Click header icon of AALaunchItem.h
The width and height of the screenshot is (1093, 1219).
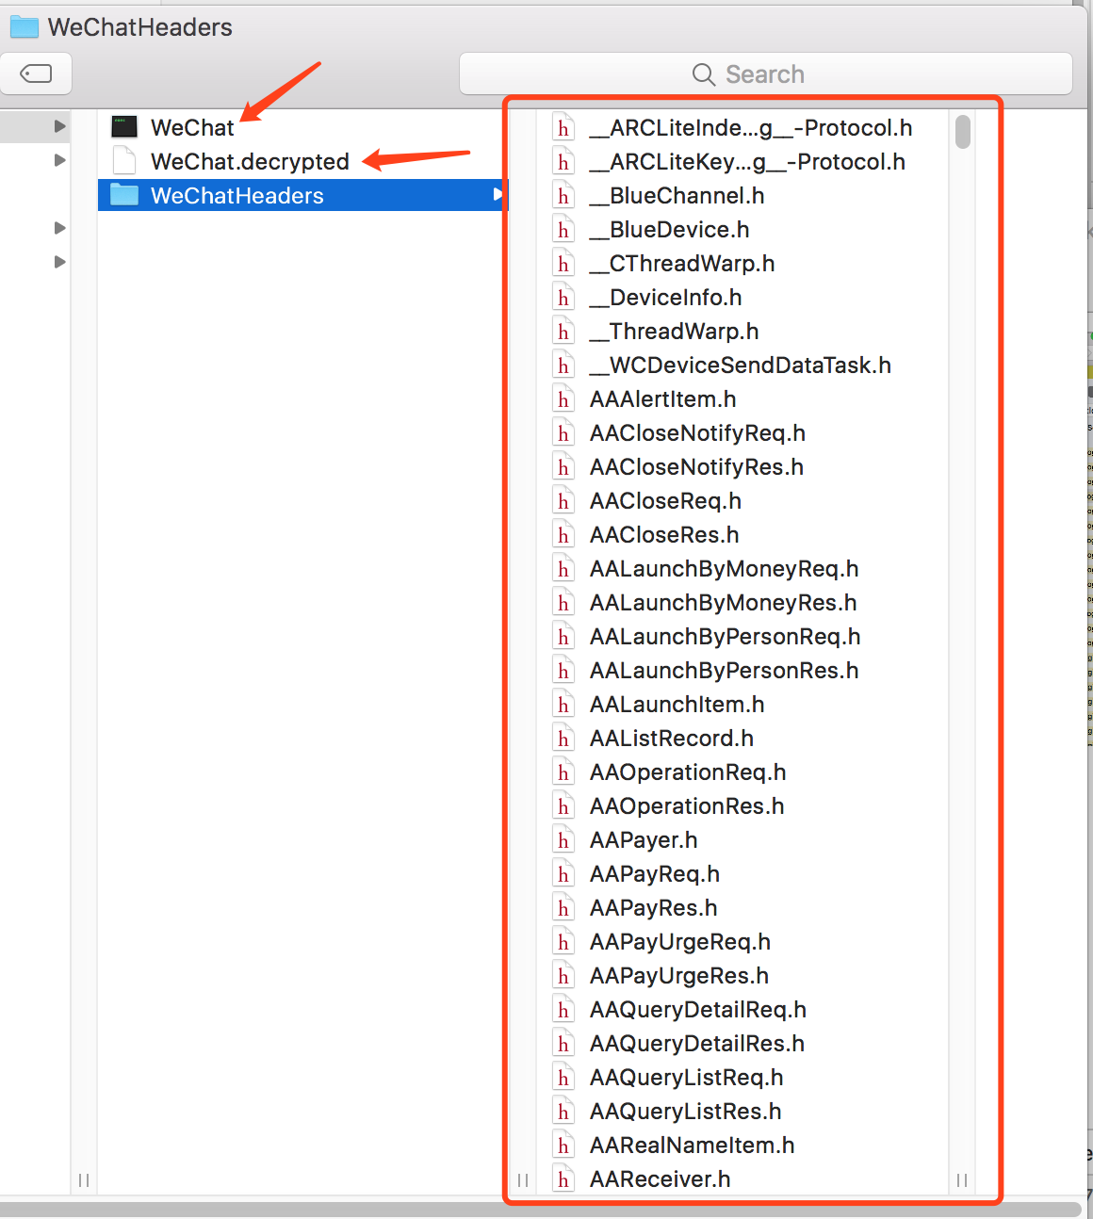(563, 704)
